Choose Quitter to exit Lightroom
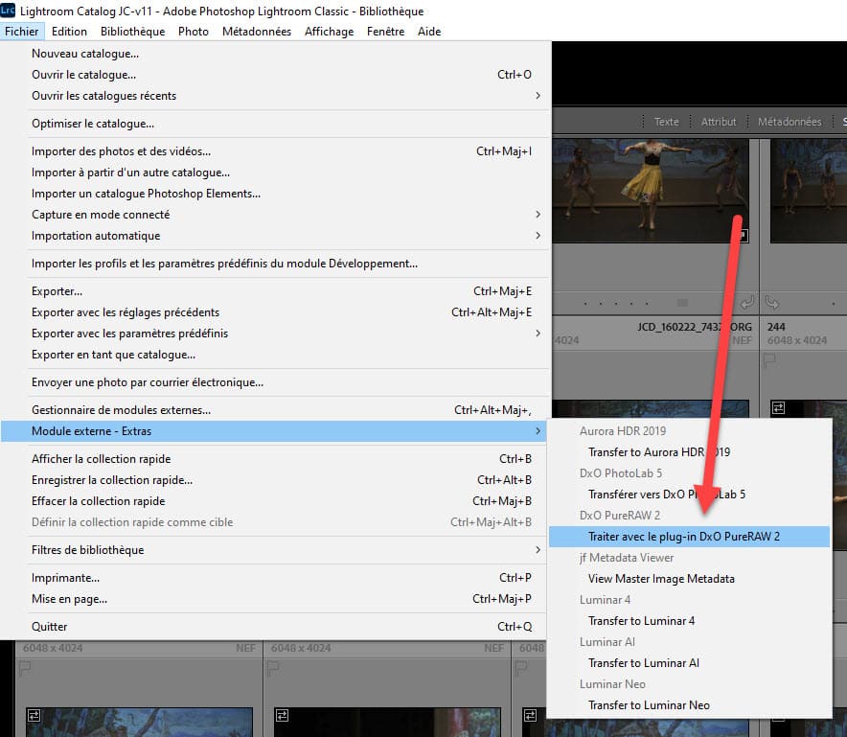 (276, 627)
